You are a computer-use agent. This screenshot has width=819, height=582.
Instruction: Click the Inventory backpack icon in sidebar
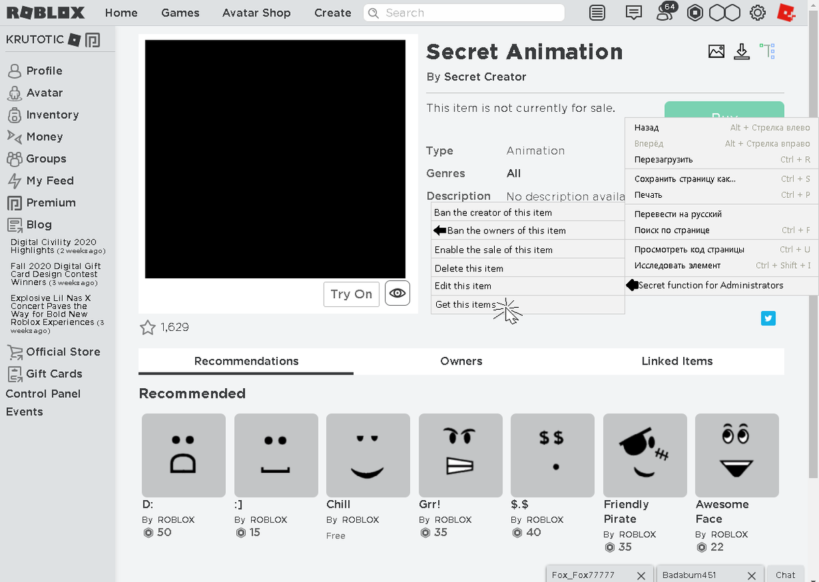pyautogui.click(x=14, y=115)
